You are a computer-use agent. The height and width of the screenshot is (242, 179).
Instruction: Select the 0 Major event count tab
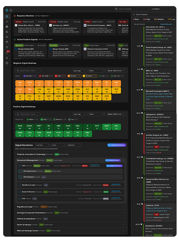coord(136,19)
